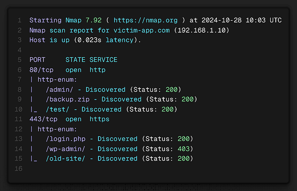The width and height of the screenshot is (297, 191).
Task: Click the IP address (192.168.1.10)
Action: coord(202,30)
